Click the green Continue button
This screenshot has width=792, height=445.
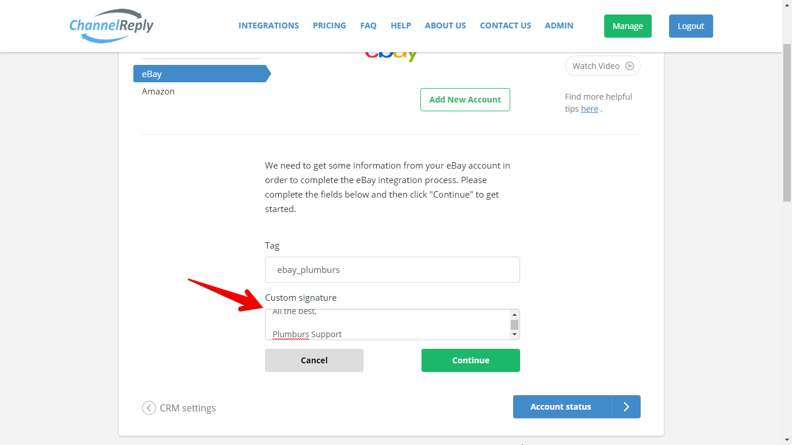coord(471,360)
